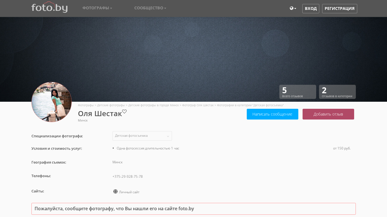Open the Детская фотосъемка specialization dropdown
This screenshot has height=217, width=387.
(142, 136)
